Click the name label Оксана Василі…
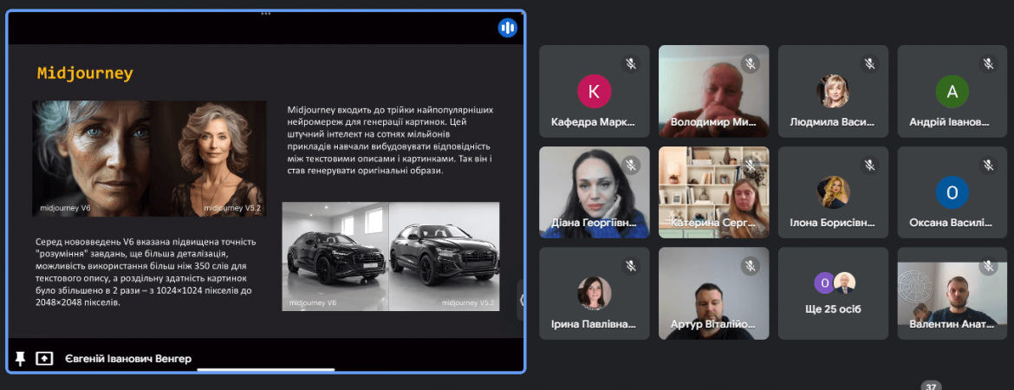The image size is (1014, 390). pos(952,223)
